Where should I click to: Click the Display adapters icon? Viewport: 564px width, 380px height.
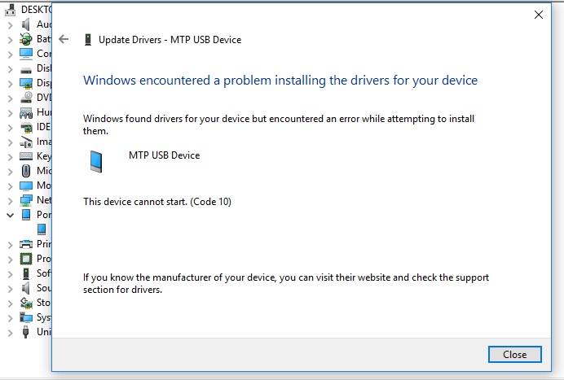25,83
